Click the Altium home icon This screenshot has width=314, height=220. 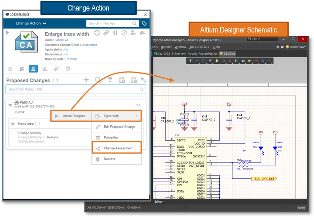pyautogui.click(x=278, y=47)
